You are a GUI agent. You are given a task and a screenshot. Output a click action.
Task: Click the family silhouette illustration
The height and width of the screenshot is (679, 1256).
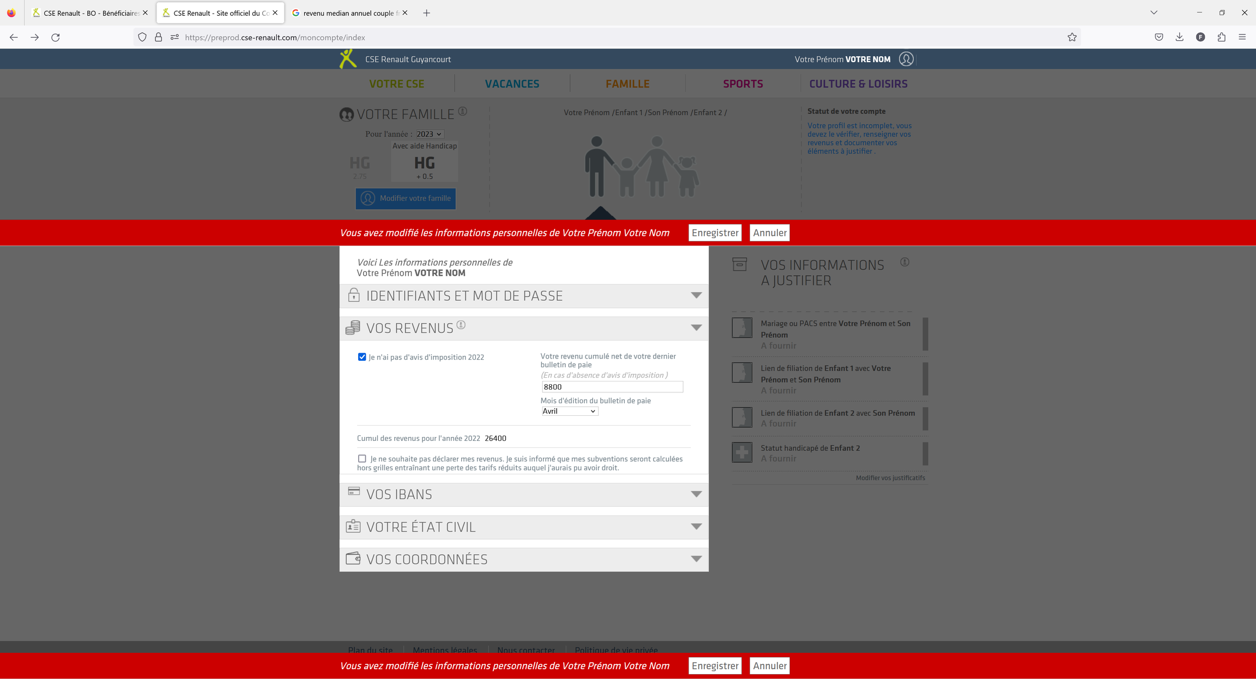pyautogui.click(x=642, y=166)
